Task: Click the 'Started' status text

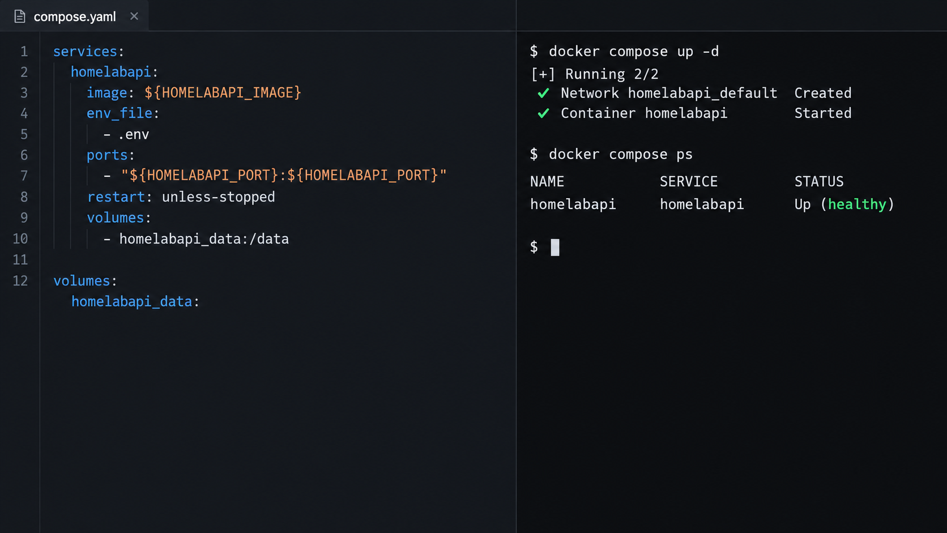Action: point(823,113)
